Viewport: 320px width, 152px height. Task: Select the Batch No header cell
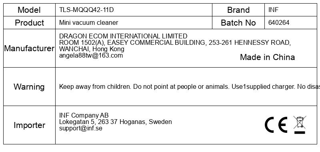tap(238, 23)
